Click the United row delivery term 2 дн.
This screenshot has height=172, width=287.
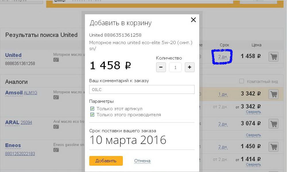point(223,57)
